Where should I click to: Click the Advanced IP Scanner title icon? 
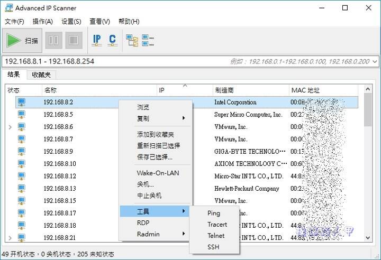coord(9,8)
